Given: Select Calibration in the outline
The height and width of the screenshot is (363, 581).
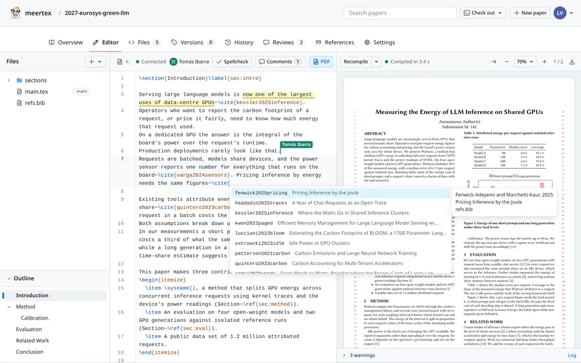Looking at the screenshot, I should 35,318.
